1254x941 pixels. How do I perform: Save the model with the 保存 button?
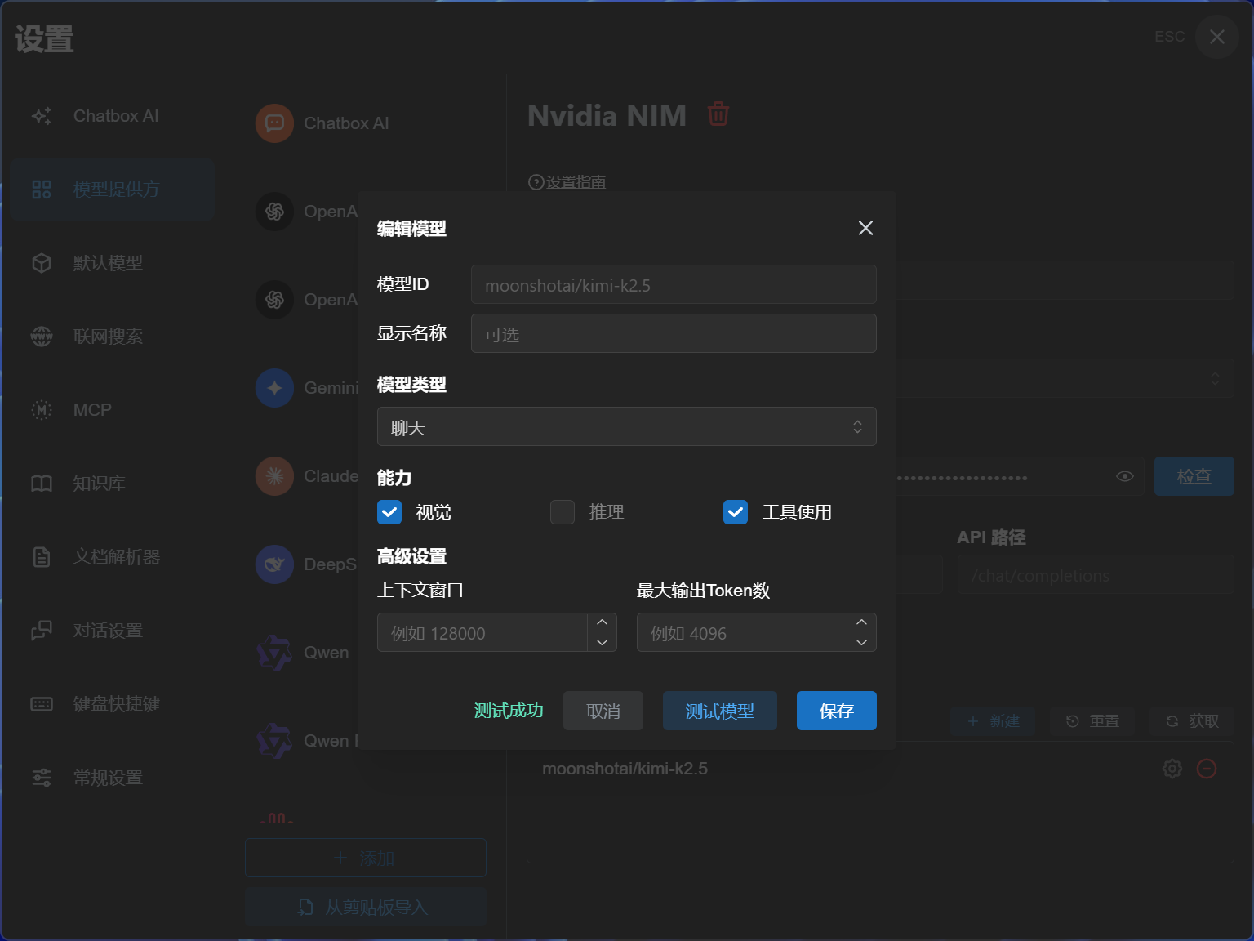click(x=836, y=711)
